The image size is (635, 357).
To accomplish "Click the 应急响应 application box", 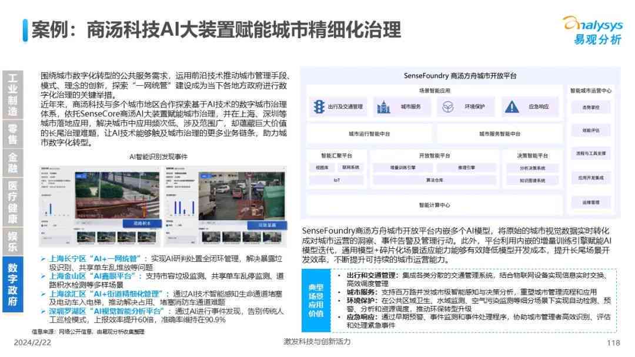I will [x=530, y=107].
